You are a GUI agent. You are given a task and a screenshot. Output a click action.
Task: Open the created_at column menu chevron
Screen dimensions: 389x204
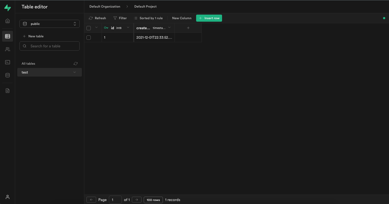[169, 28]
